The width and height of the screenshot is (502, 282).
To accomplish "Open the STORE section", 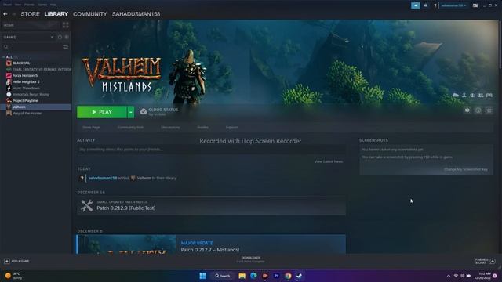I will click(30, 14).
